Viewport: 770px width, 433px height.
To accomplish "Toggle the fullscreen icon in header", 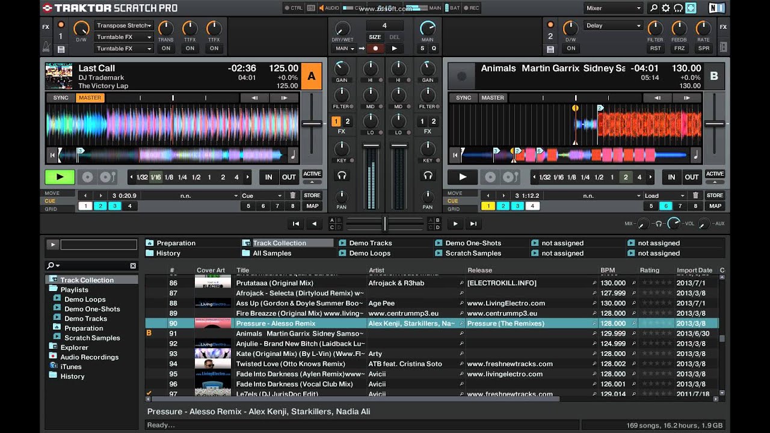I will pyautogui.click(x=691, y=8).
